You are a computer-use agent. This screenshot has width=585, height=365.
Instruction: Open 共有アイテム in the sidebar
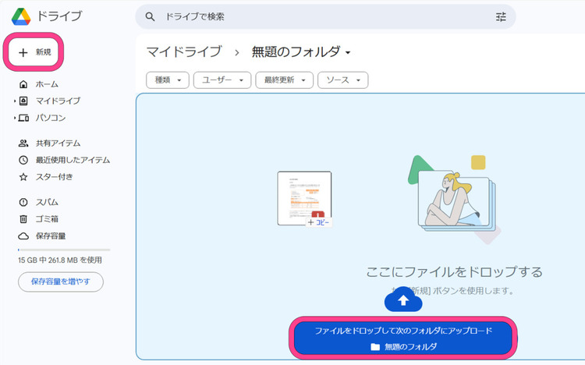tap(58, 143)
